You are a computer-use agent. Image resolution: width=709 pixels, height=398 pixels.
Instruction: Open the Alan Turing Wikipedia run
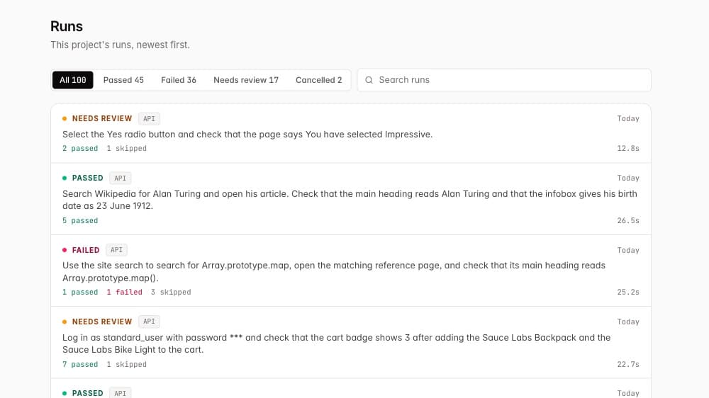(351, 199)
